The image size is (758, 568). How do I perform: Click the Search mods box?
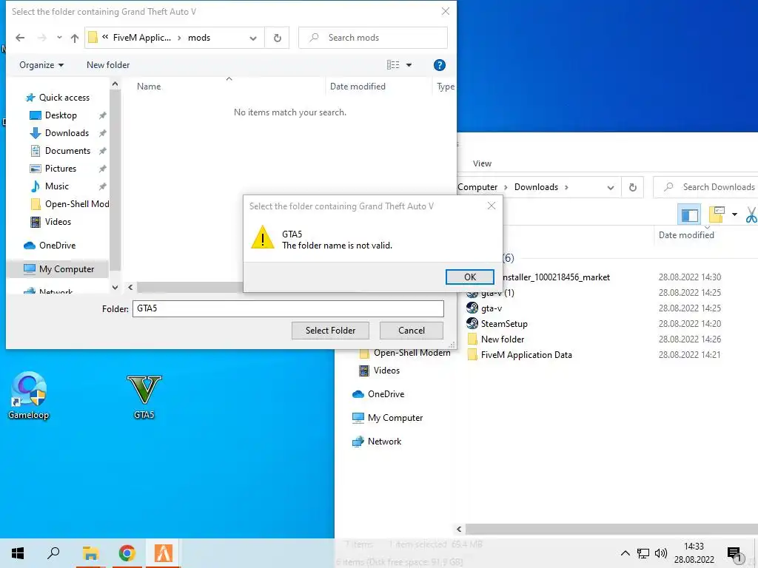click(373, 38)
